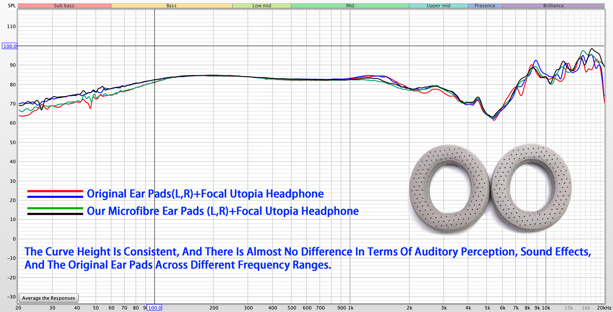Click the 100.0 frequency cursor value box
Screen dimensions: 613x312
(x=155, y=308)
